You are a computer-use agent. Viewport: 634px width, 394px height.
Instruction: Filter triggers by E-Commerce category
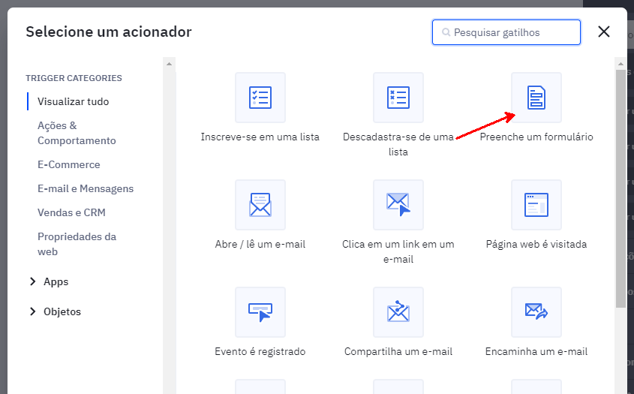(x=68, y=164)
